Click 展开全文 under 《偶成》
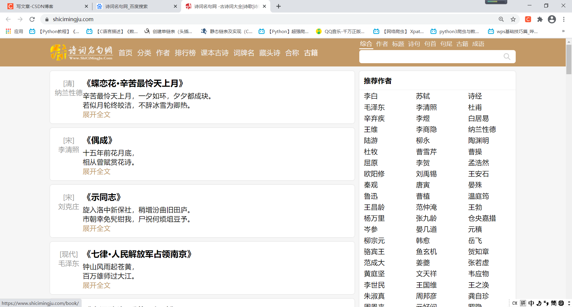 pyautogui.click(x=97, y=171)
